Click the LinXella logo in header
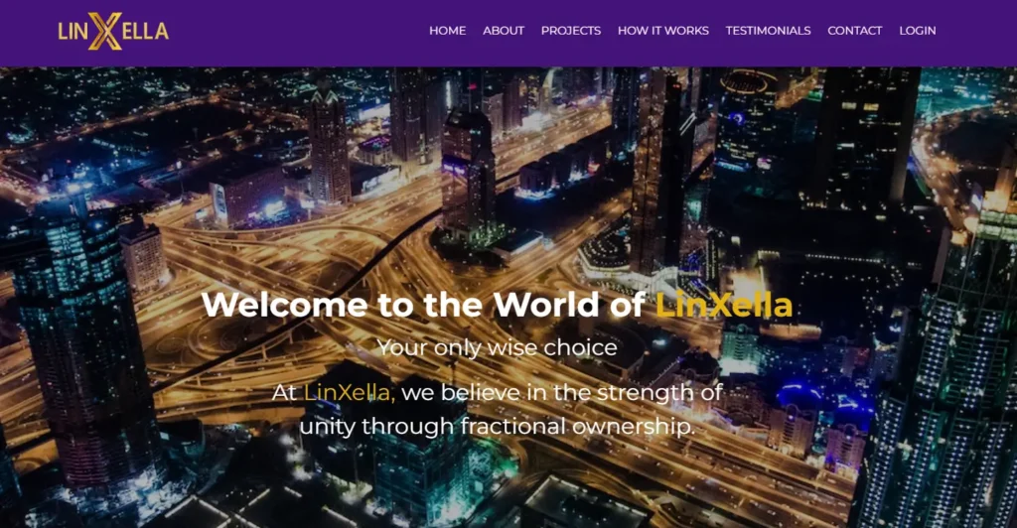The width and height of the screenshot is (1017, 528). [113, 31]
